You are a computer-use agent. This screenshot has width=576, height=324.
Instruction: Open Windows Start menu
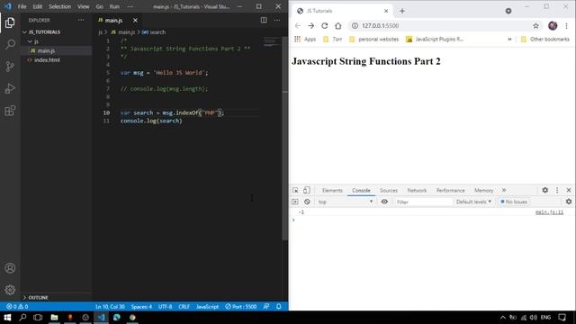click(7, 318)
